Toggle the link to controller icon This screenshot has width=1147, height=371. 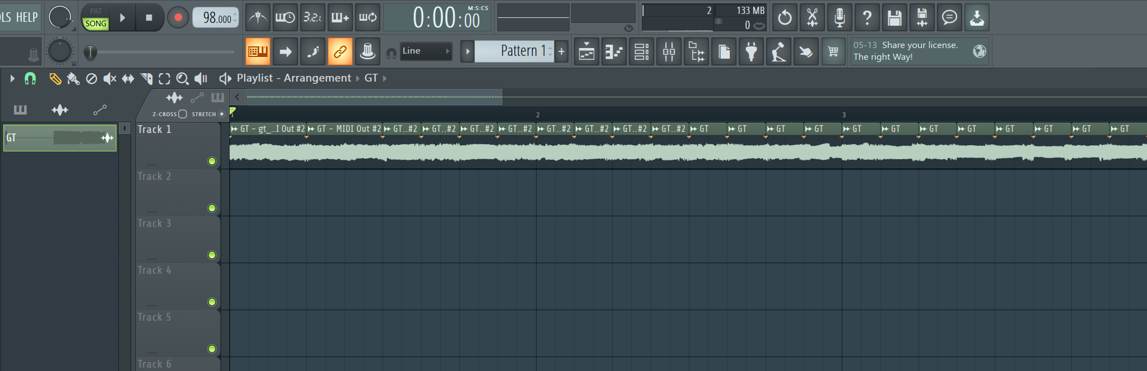pos(340,52)
